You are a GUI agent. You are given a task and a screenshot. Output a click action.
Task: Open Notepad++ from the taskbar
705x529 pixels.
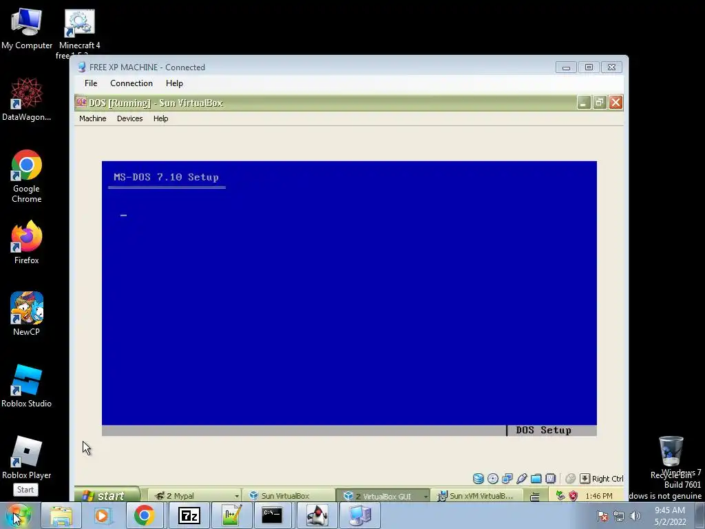(x=231, y=515)
